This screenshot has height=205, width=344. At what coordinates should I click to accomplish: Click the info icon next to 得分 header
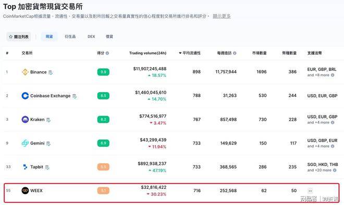107,53
